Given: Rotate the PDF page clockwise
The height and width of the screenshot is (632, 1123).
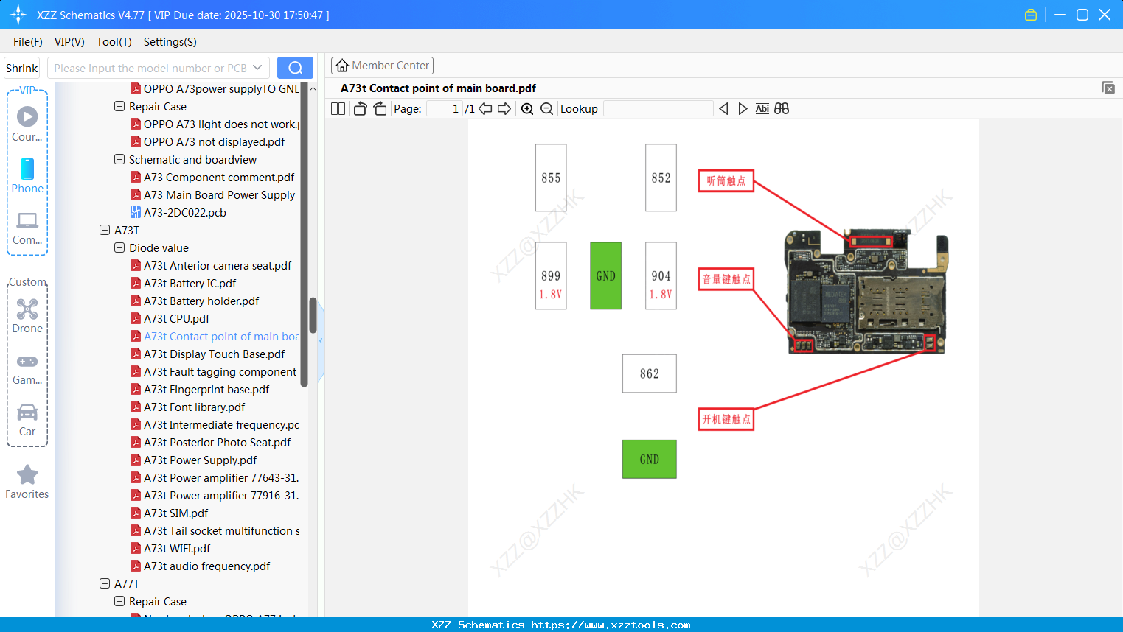Looking at the screenshot, I should [x=380, y=108].
